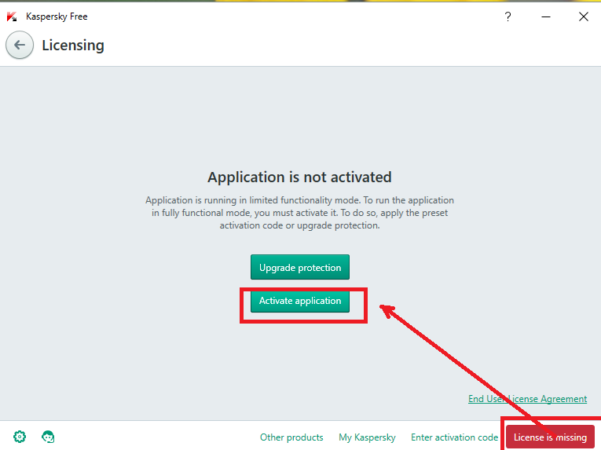Open settings via the gear icon
This screenshot has width=601, height=450.
click(x=20, y=437)
